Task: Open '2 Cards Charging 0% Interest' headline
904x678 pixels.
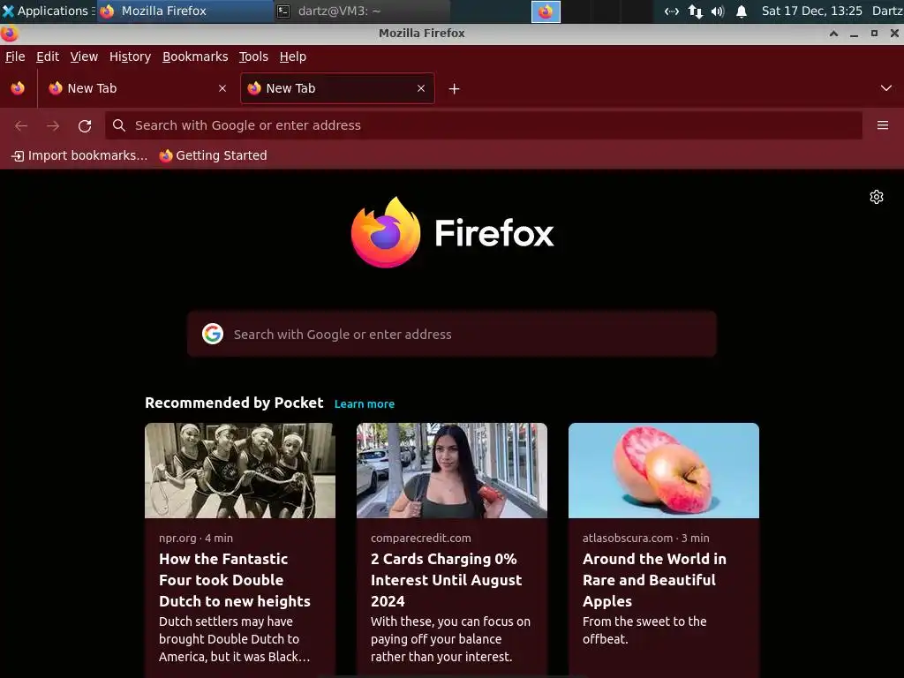Action: [x=446, y=580]
